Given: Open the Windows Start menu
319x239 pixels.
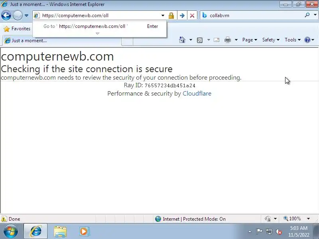Looking at the screenshot, I should 11,231.
